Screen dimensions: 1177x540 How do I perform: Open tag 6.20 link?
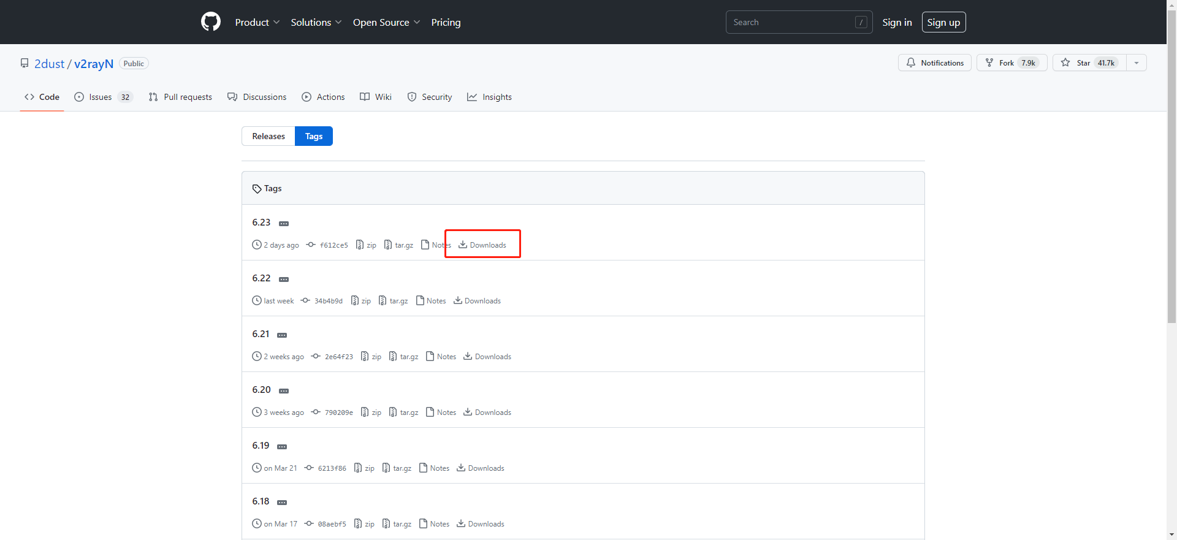(261, 390)
